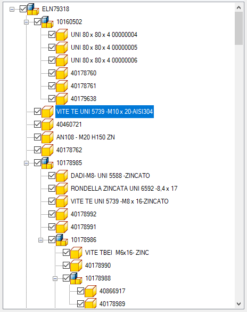The width and height of the screenshot is (247, 312).
Task: Select the 10178988 tree label
Action: (x=98, y=278)
